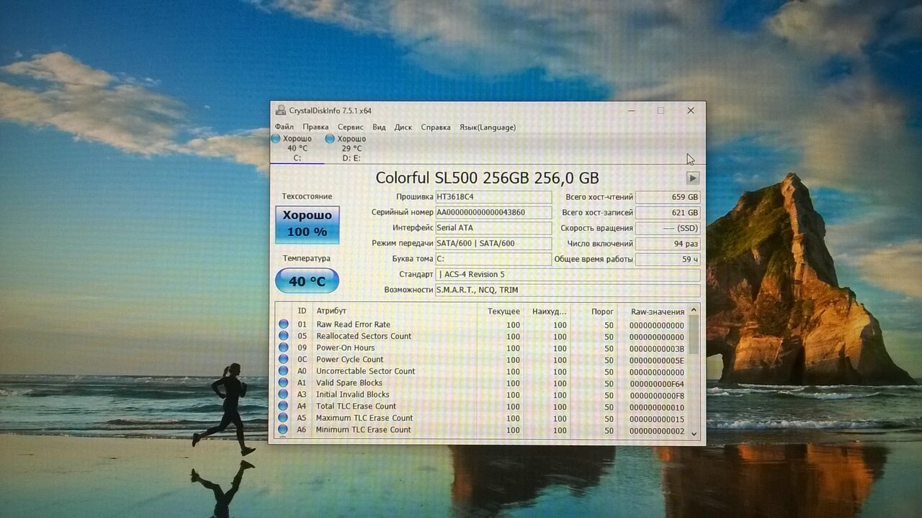
Task: Click status icon for Raw Read Error Rate
Action: tap(284, 325)
